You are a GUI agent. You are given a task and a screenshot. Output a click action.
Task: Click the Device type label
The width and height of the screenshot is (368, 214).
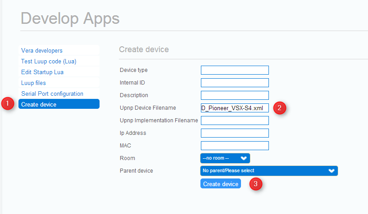coord(133,70)
